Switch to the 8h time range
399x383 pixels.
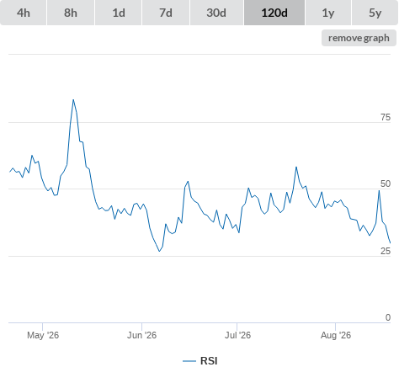pyautogui.click(x=71, y=13)
